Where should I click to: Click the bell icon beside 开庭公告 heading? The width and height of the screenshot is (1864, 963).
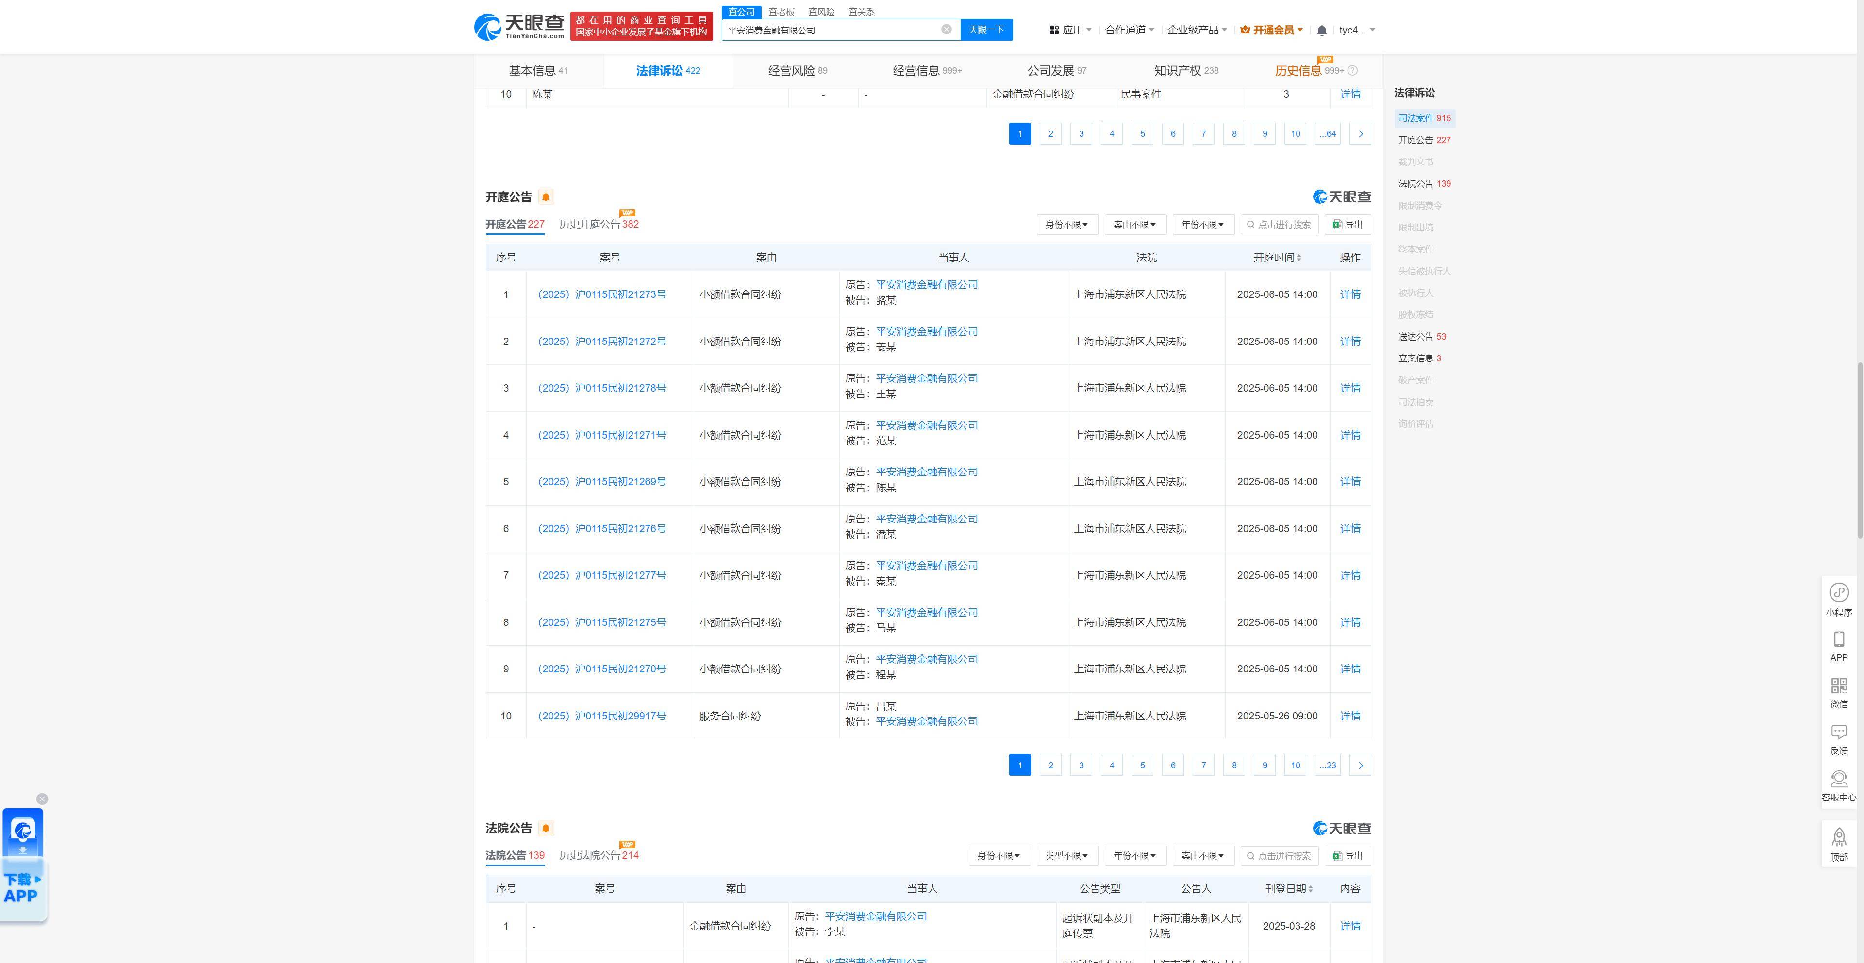pos(546,196)
